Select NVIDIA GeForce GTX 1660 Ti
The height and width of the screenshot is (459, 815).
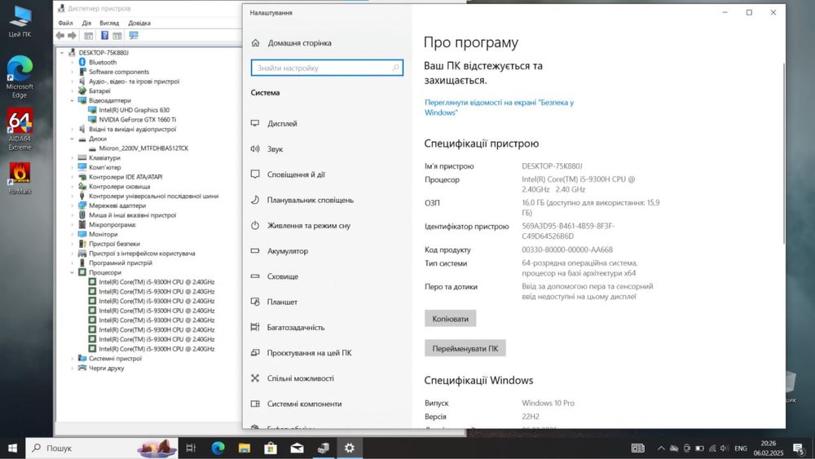[x=137, y=120]
